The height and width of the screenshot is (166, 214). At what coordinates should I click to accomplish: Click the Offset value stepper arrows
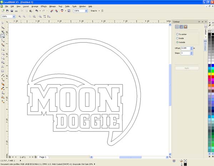pyautogui.click(x=192, y=48)
